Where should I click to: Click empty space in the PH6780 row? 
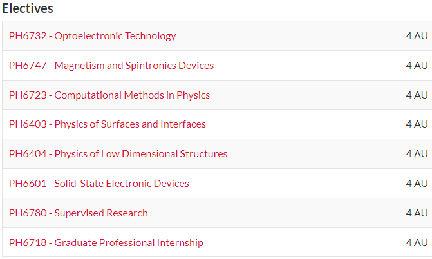pos(277,213)
